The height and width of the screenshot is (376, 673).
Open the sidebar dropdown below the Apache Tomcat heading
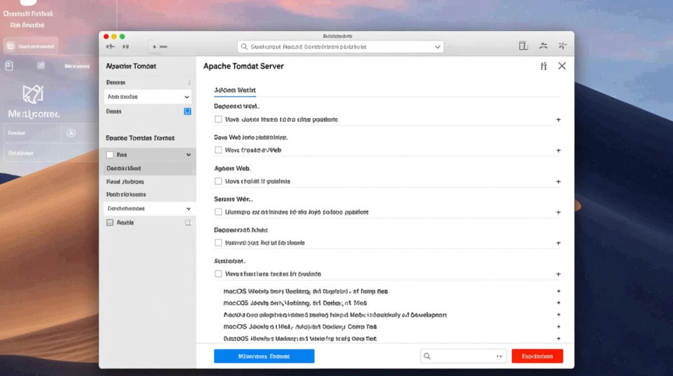click(x=149, y=97)
